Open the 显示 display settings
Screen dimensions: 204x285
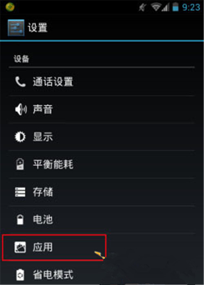[x=102, y=137]
